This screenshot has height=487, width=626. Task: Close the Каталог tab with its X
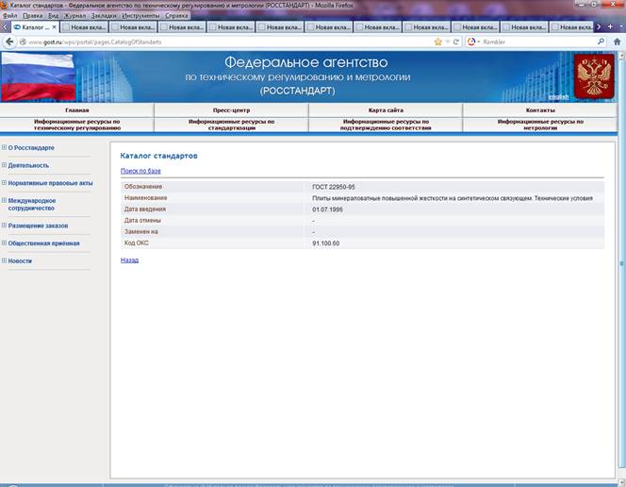click(x=55, y=27)
